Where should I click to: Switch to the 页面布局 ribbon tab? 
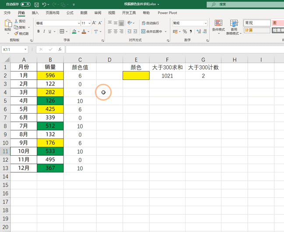point(53,13)
